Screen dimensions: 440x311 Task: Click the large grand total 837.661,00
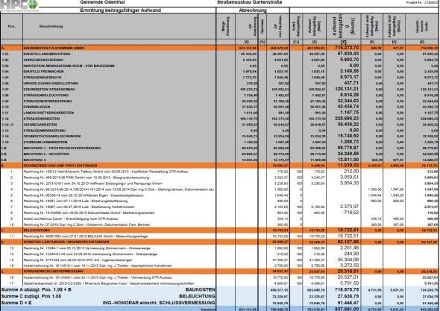347,309
